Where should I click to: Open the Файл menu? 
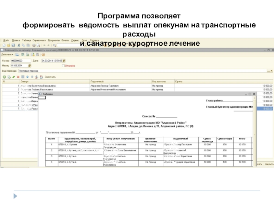click(x=6, y=41)
